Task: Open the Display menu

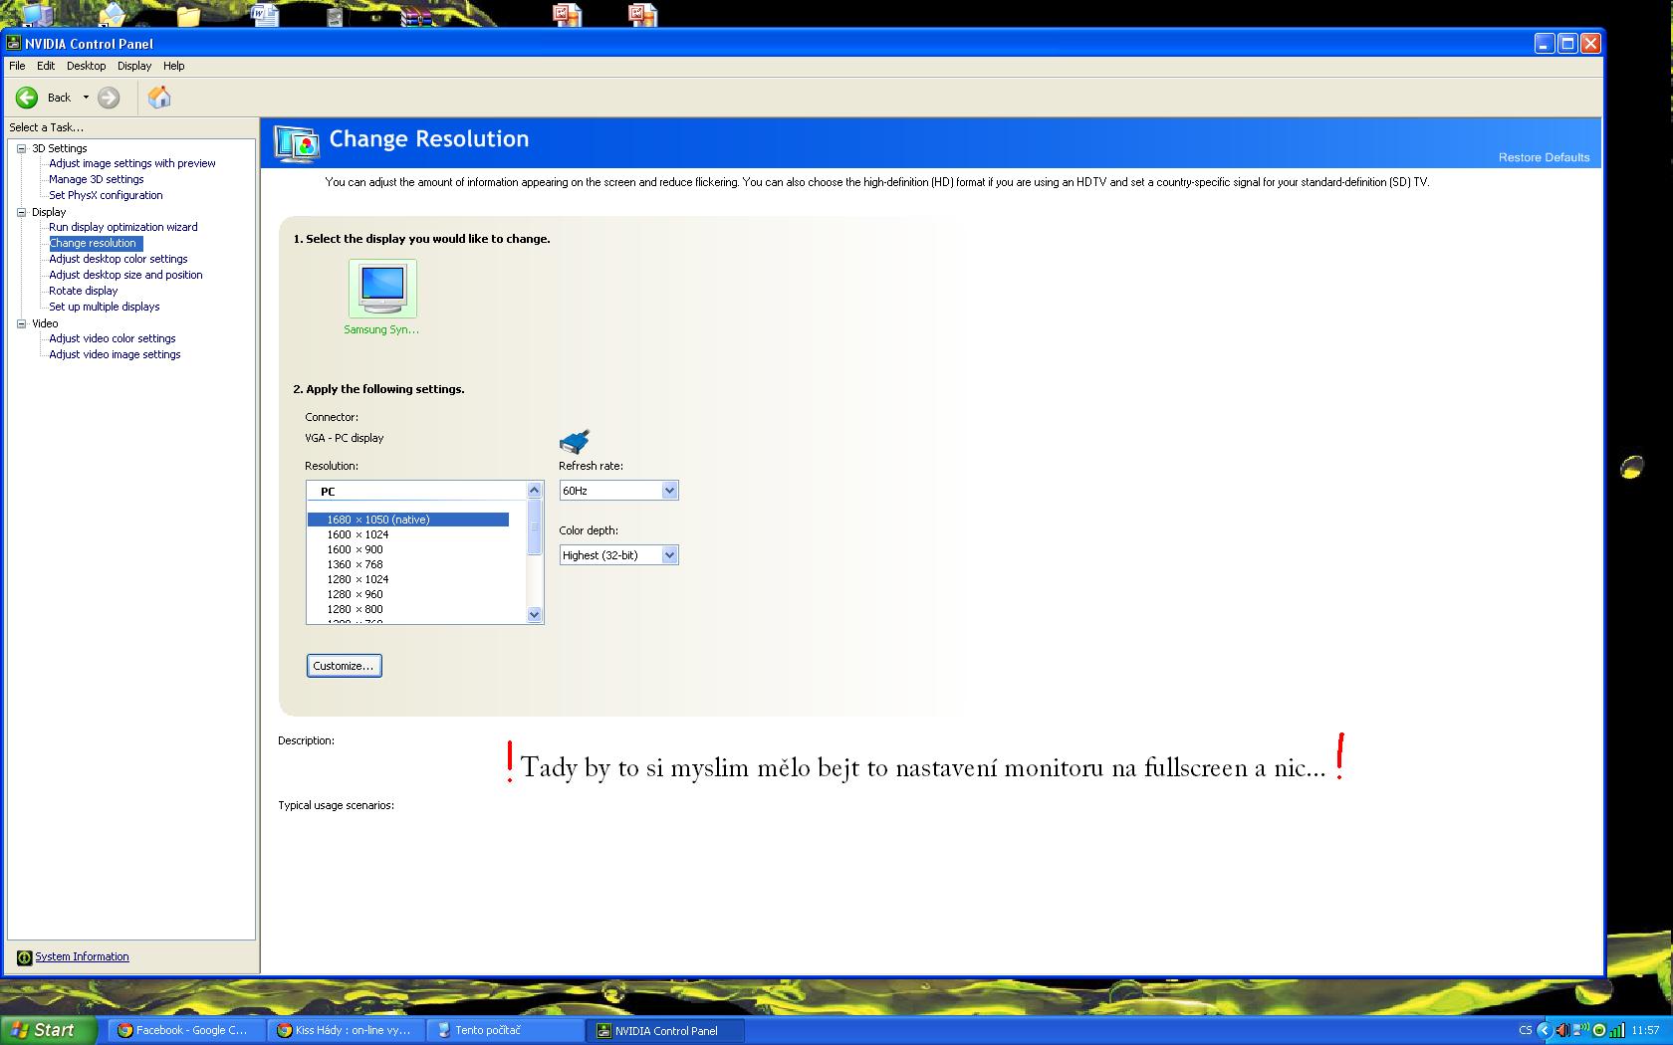Action: coord(134,66)
